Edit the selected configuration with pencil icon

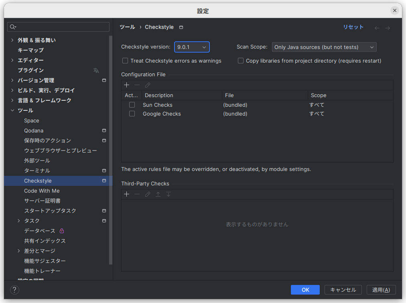tap(147, 85)
